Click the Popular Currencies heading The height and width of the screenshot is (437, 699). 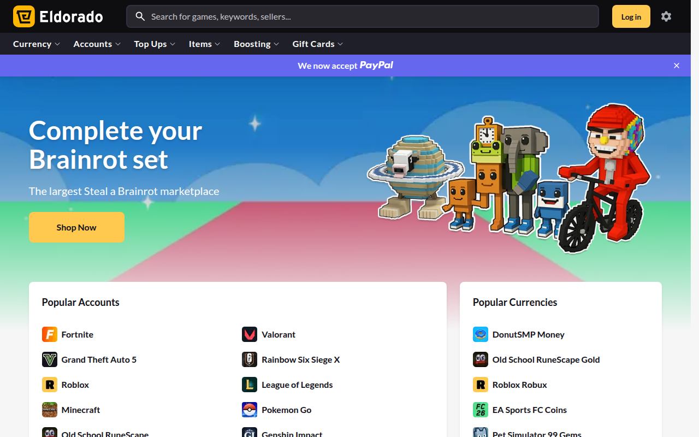(x=515, y=302)
